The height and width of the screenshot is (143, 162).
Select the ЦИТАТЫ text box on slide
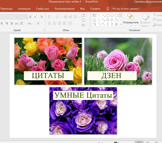tap(49, 76)
